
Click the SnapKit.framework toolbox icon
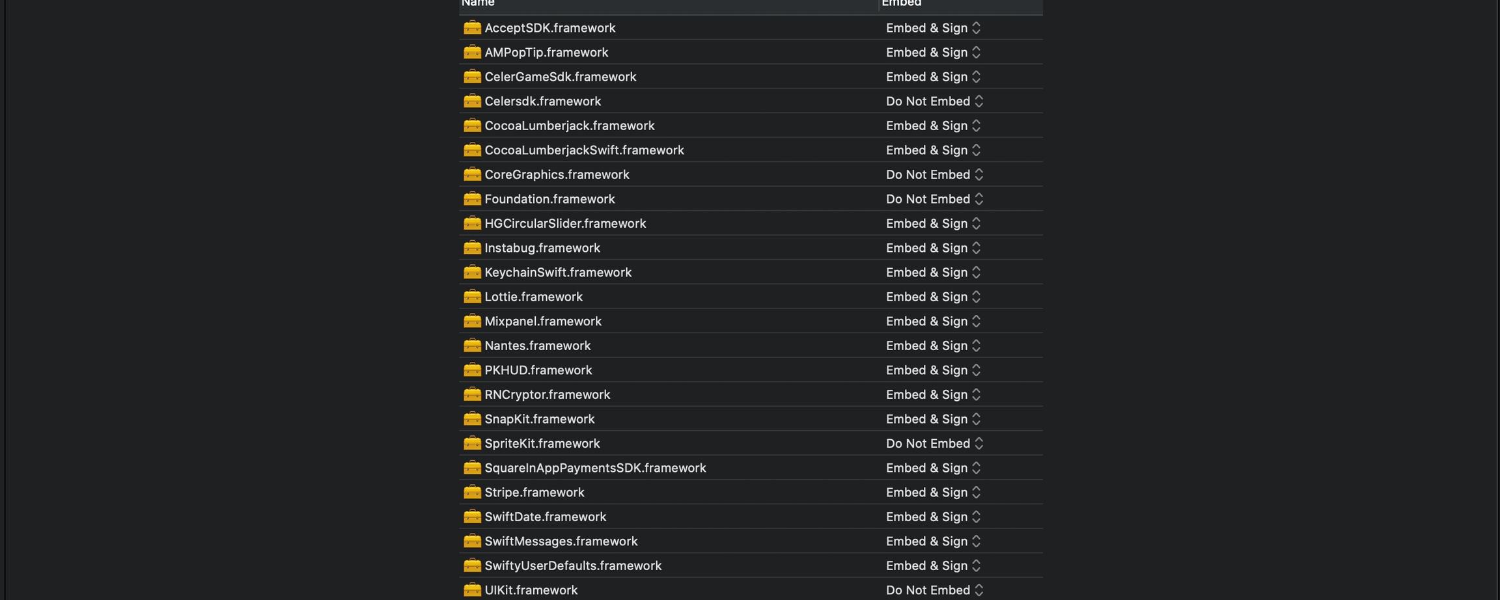[x=472, y=419]
